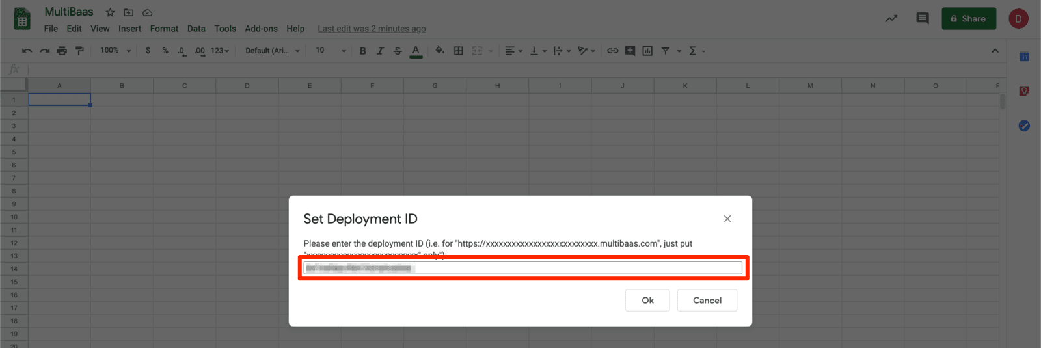Collapse the toolbar with the up chevron
Screen dimensions: 1041x348
tap(995, 51)
